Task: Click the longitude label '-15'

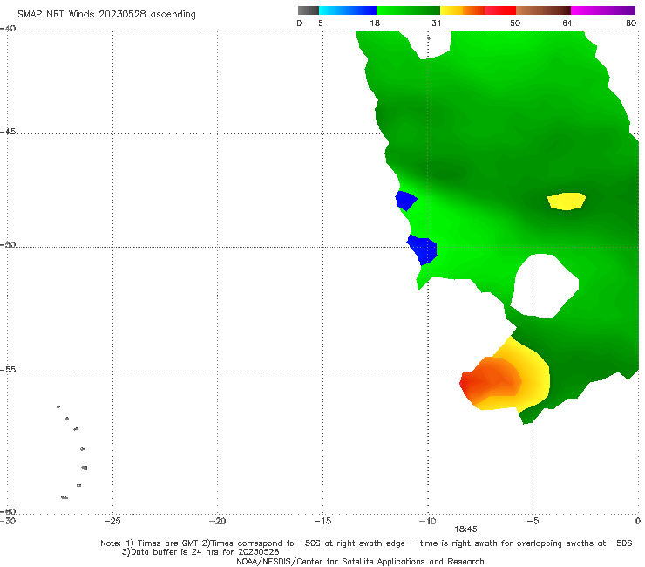Action: coord(322,521)
